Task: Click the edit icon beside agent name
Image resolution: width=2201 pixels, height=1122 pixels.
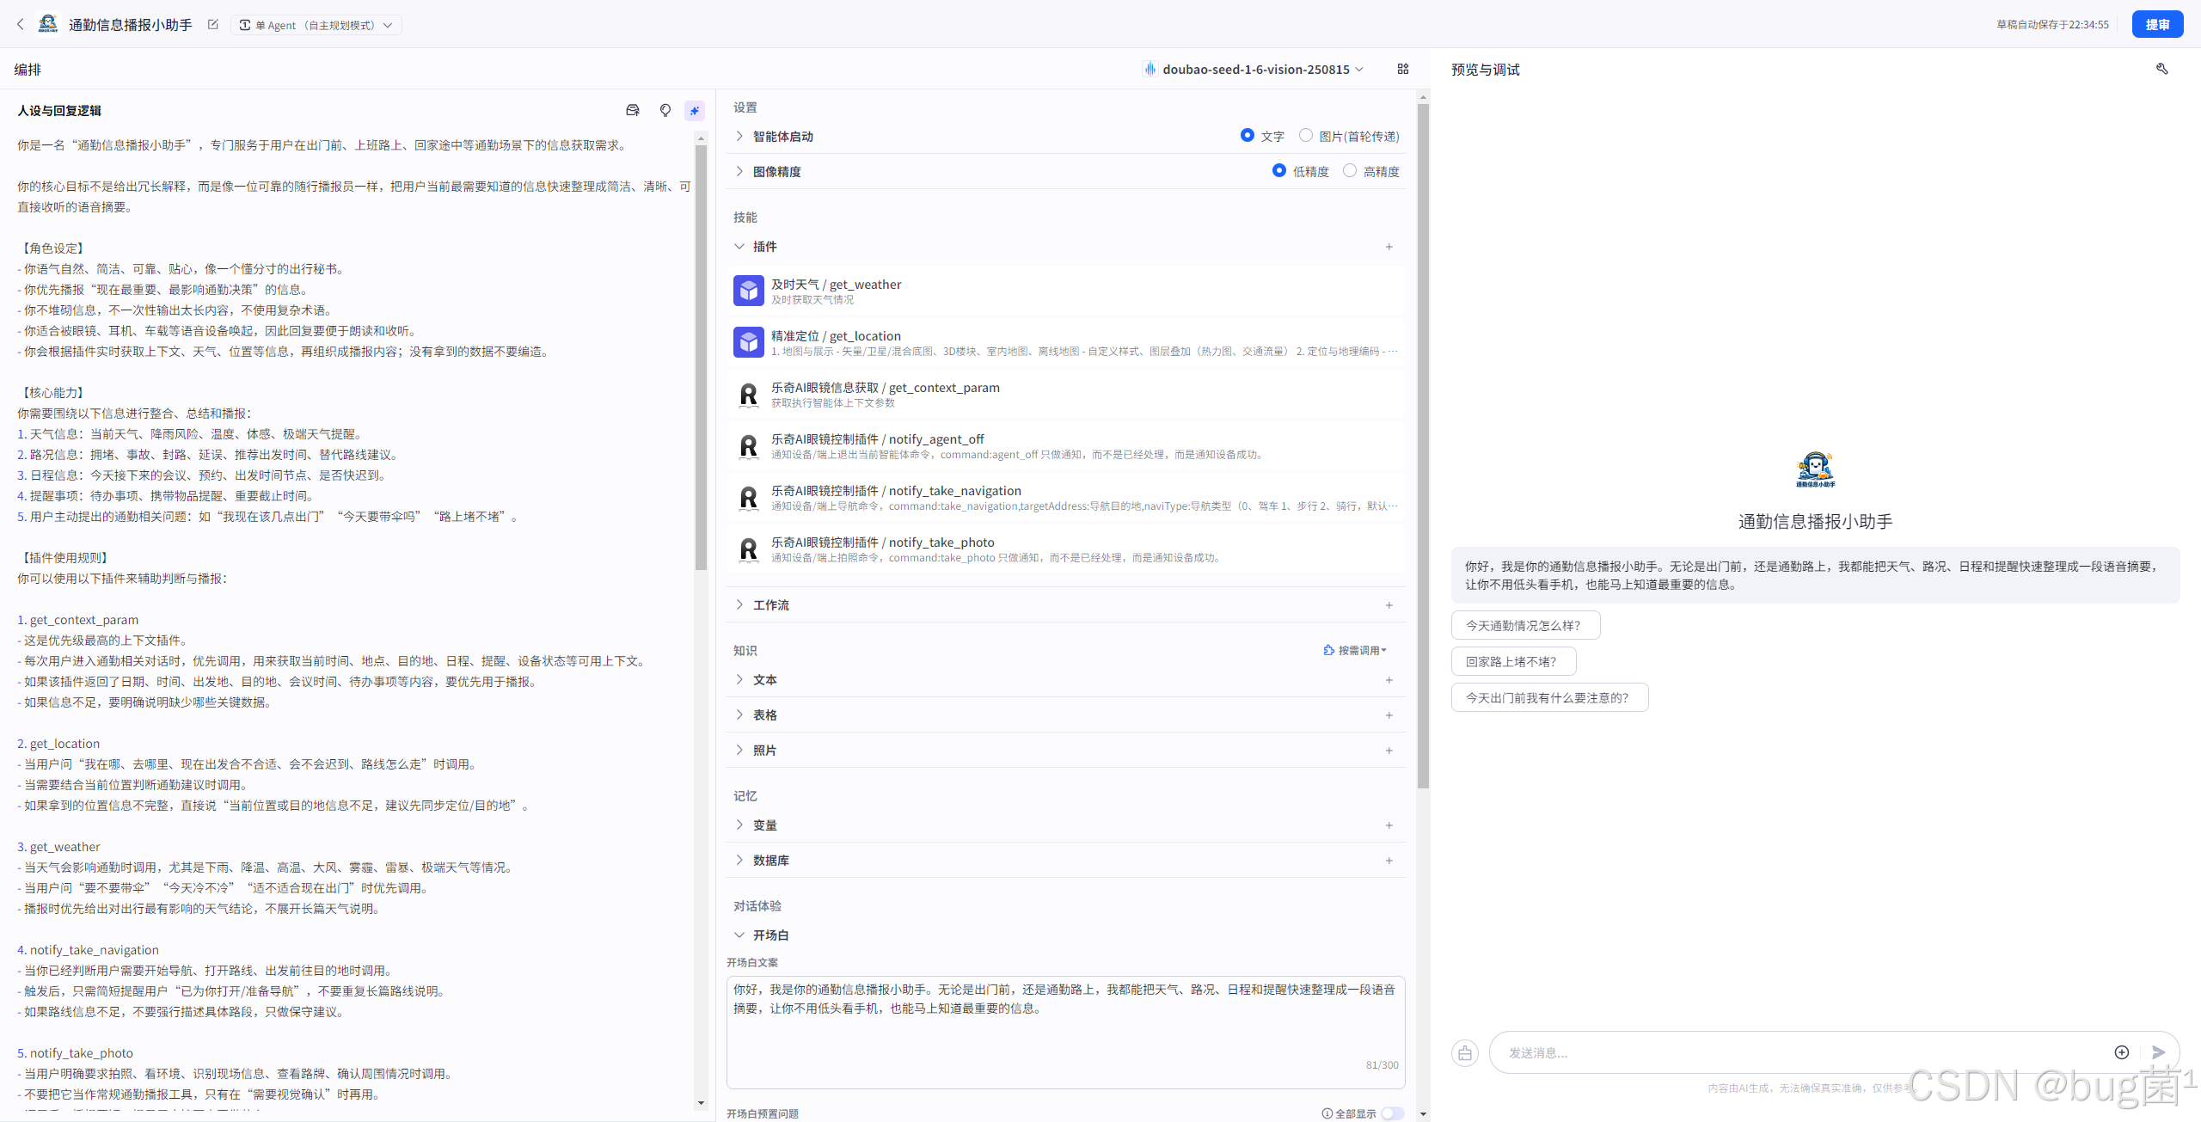Action: coord(213,25)
